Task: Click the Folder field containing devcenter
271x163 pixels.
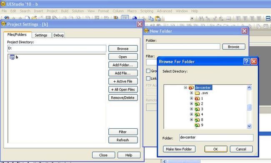Action: (x=216, y=138)
